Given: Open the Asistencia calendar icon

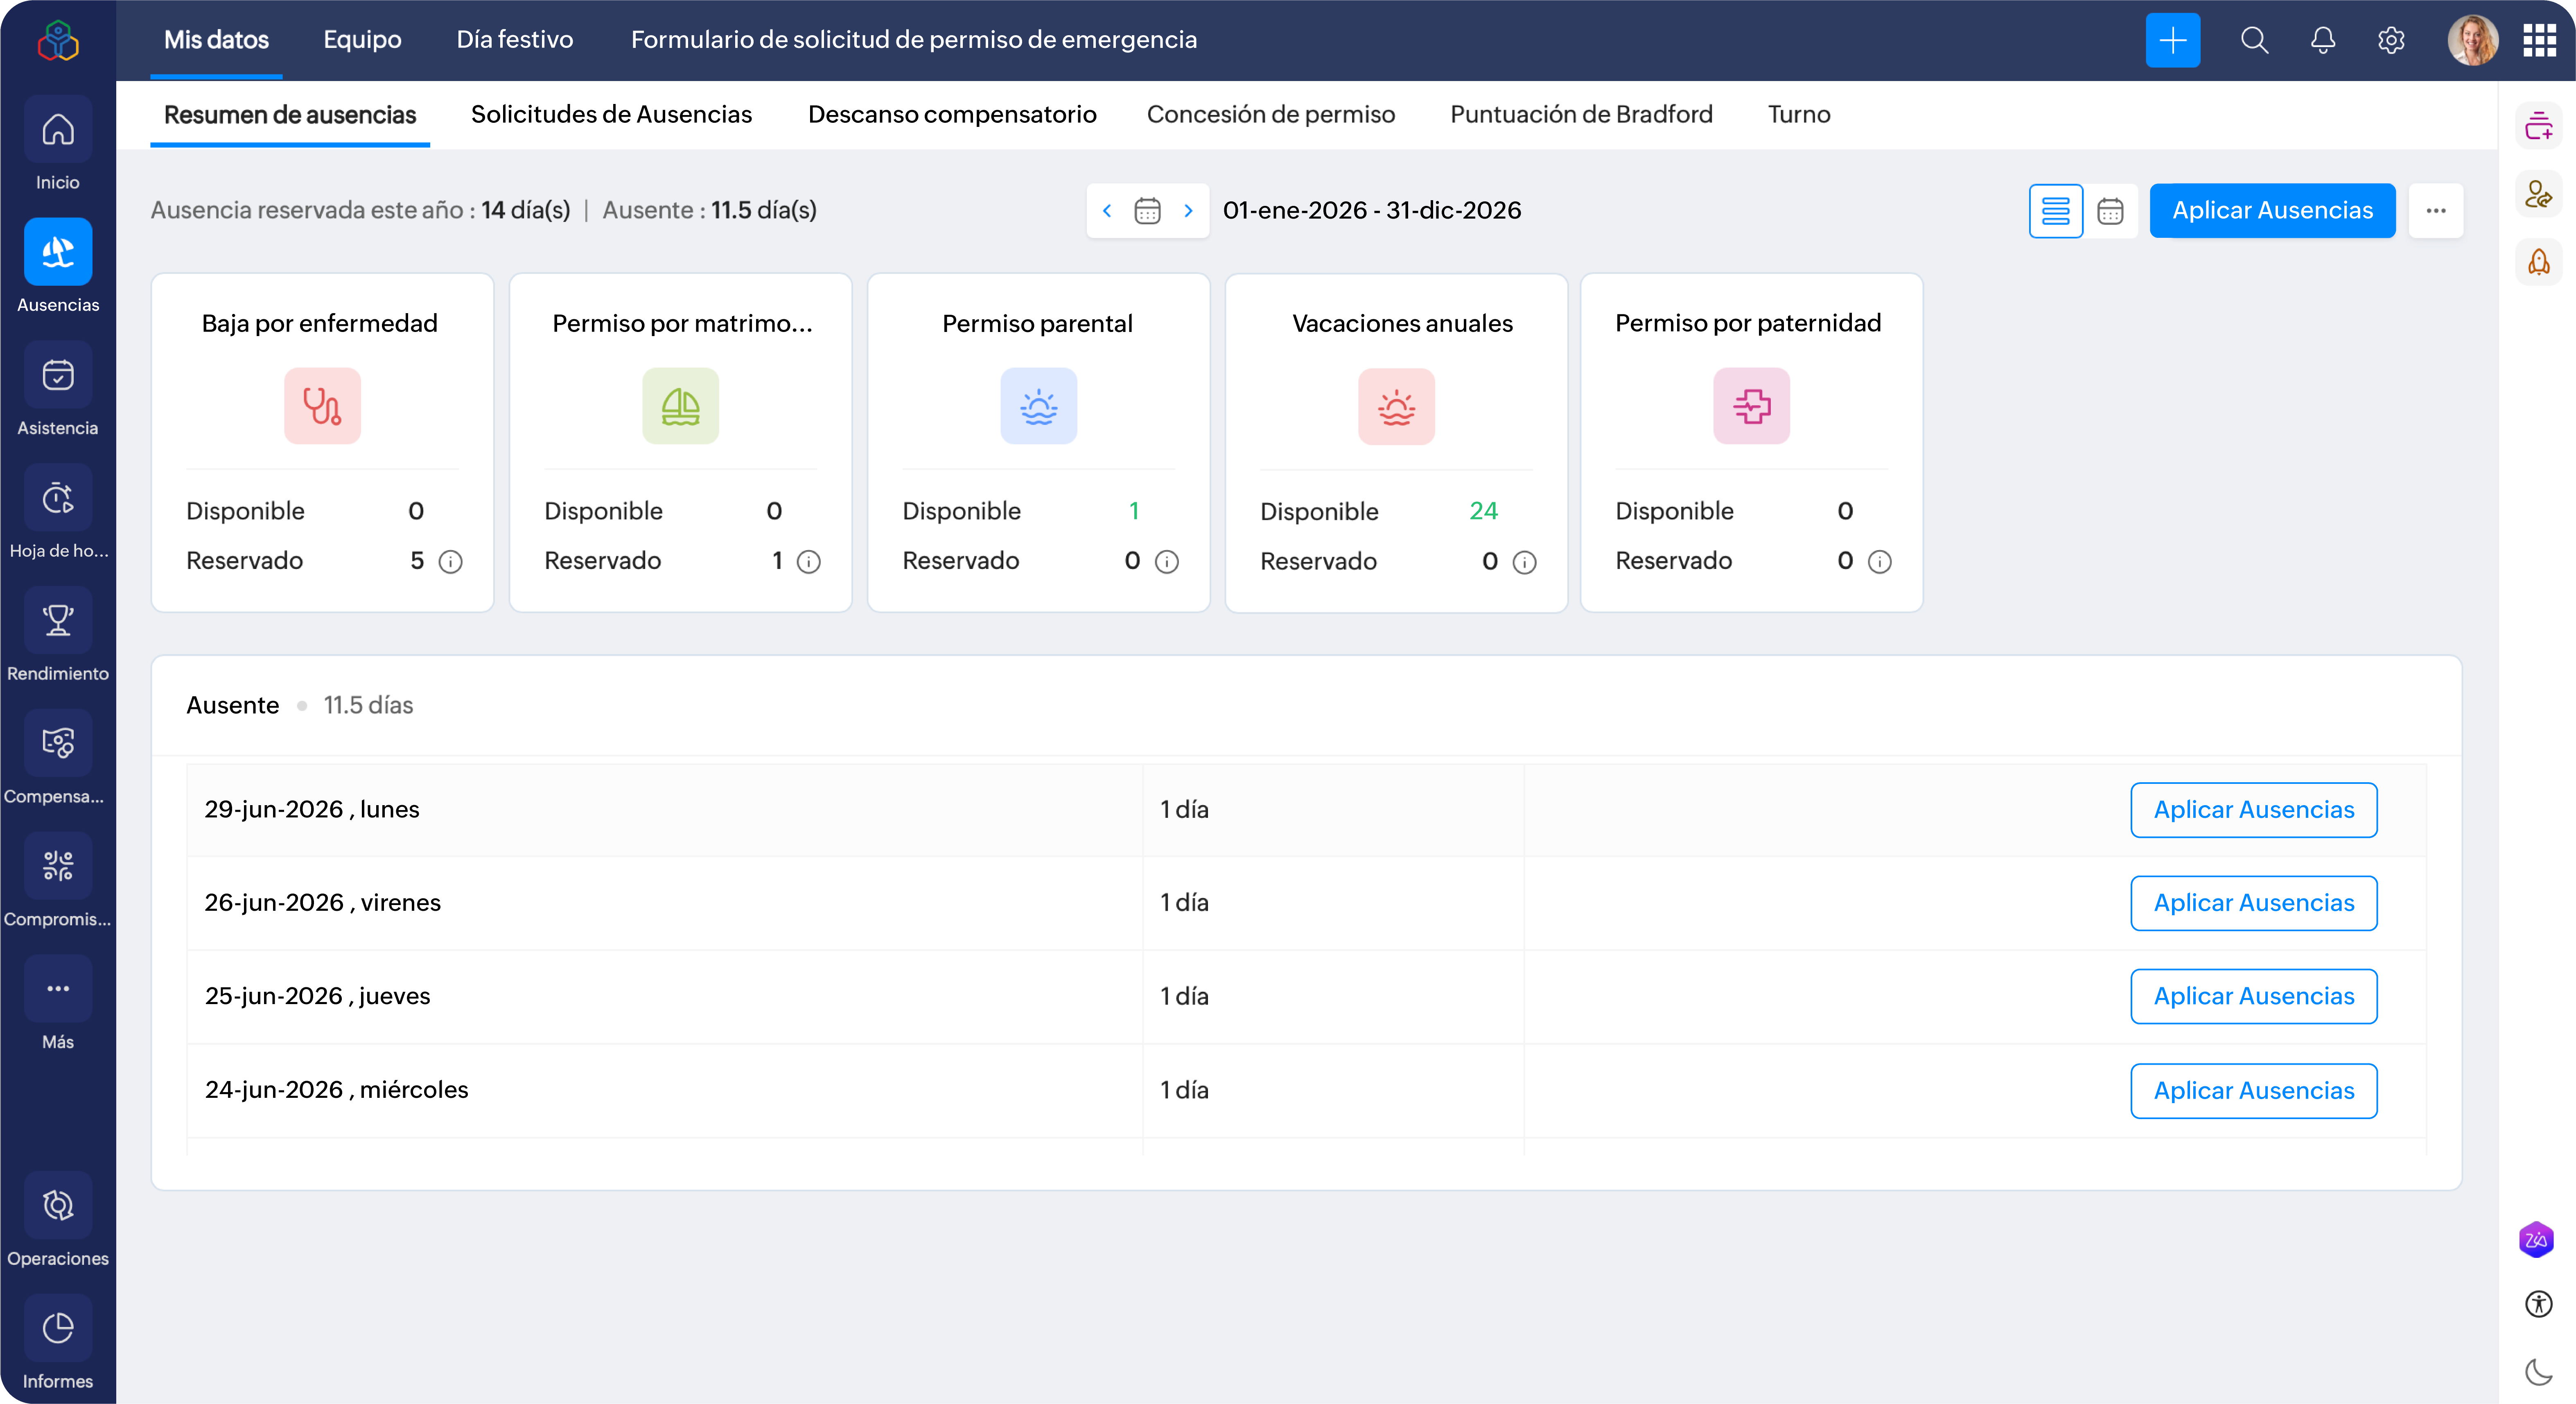Looking at the screenshot, I should pyautogui.click(x=58, y=375).
